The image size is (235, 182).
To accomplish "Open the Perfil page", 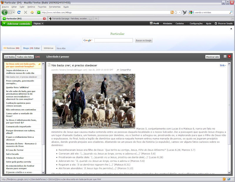I will tap(154, 23).
